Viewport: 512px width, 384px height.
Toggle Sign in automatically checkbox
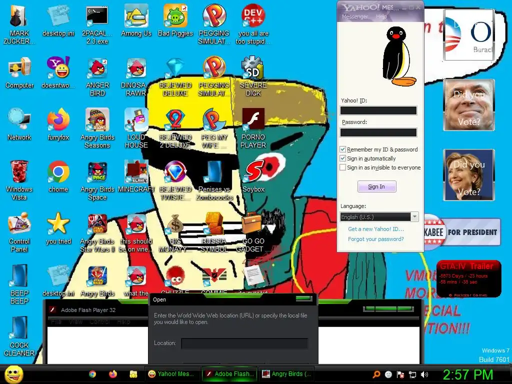pos(342,158)
